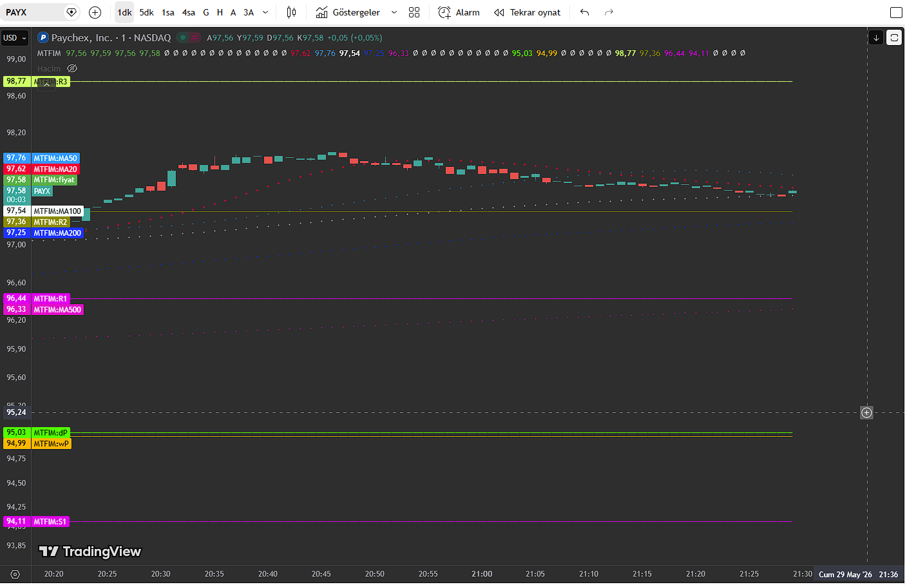
Task: Click the down-arrow button above the price scale
Action: [x=876, y=37]
